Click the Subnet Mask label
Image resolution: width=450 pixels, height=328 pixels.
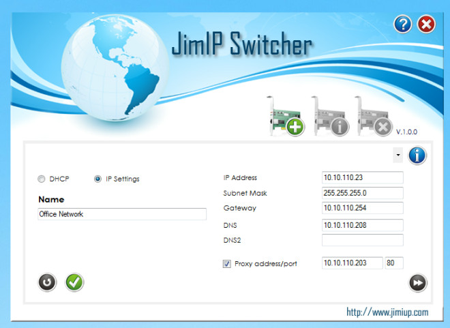click(245, 193)
